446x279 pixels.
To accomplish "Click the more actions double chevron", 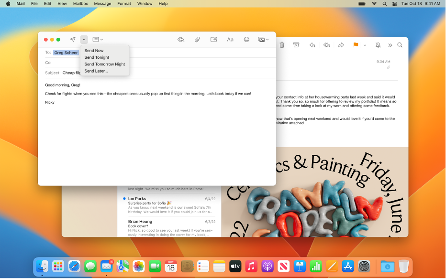I will click(x=390, y=45).
